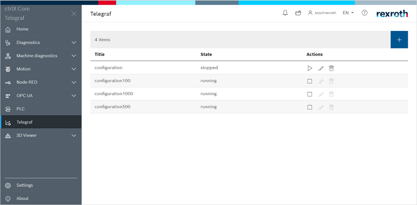417x205 pixels.
Task: Click the About info icon
Action: pyautogui.click(x=8, y=199)
